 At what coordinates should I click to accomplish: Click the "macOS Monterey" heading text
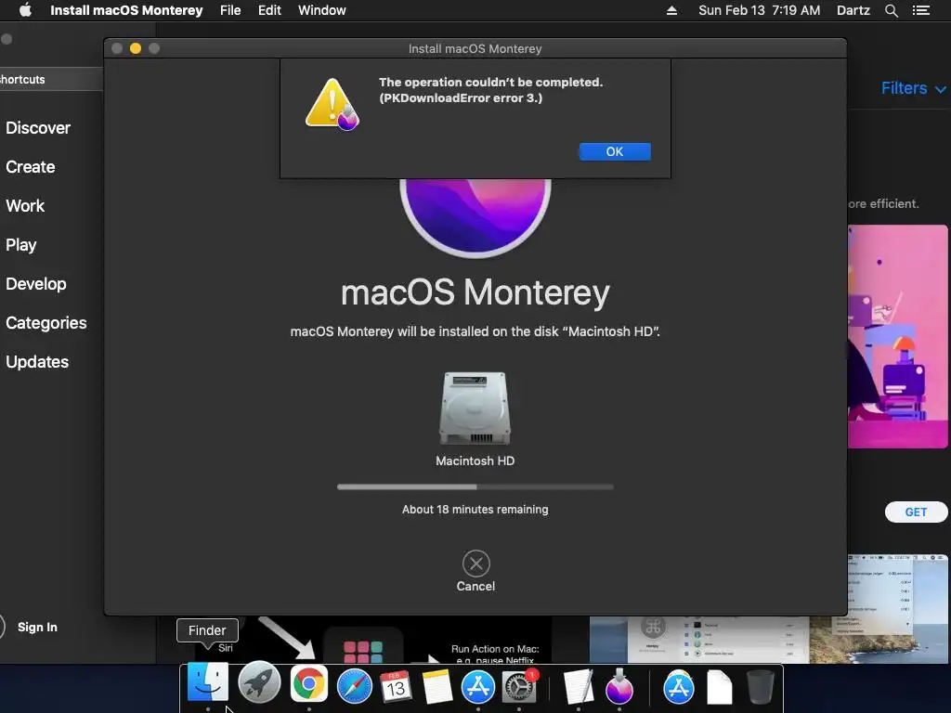tap(475, 292)
